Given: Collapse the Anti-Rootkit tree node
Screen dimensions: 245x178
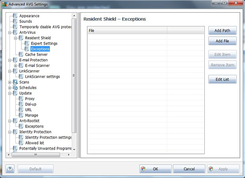Looking at the screenshot, I should click(x=10, y=121).
